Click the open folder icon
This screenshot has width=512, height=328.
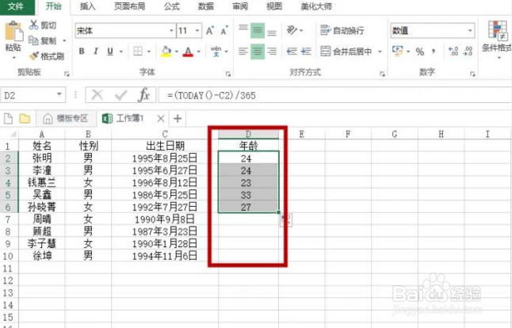pos(25,118)
